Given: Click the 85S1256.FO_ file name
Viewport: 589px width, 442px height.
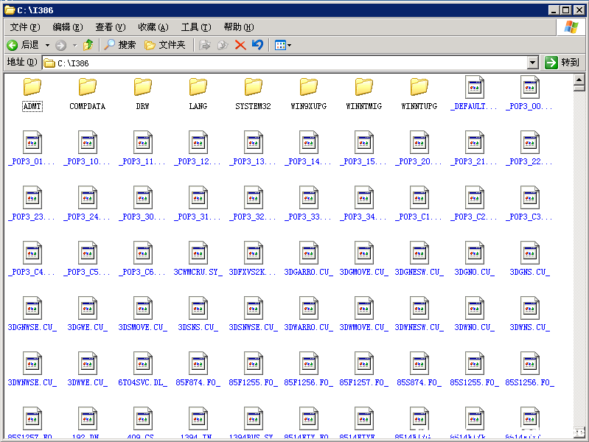Looking at the screenshot, I should tap(529, 382).
